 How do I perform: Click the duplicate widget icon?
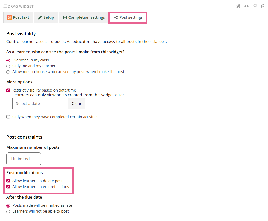[255, 6]
